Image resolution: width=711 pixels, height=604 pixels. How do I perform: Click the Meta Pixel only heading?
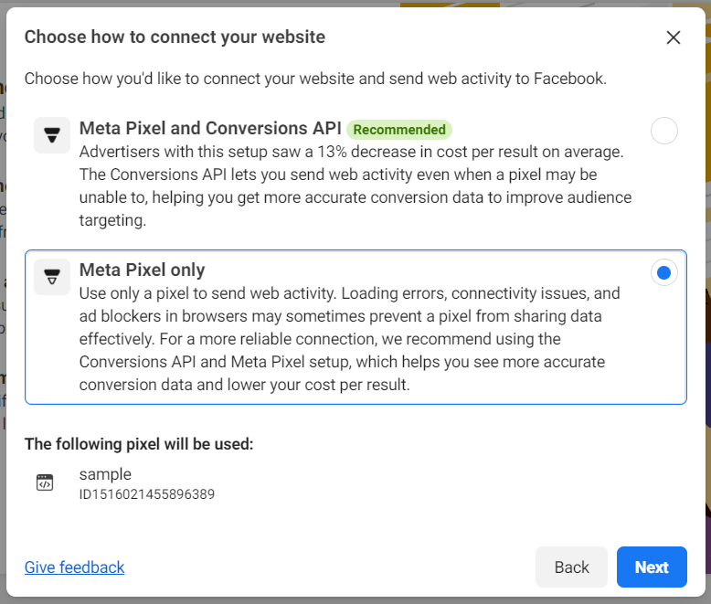tap(142, 270)
